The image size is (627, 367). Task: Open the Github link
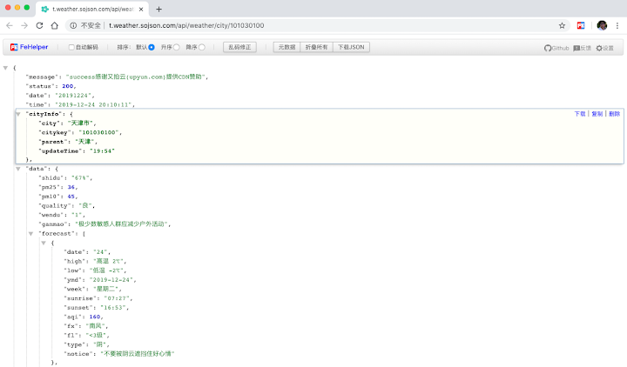click(x=556, y=48)
